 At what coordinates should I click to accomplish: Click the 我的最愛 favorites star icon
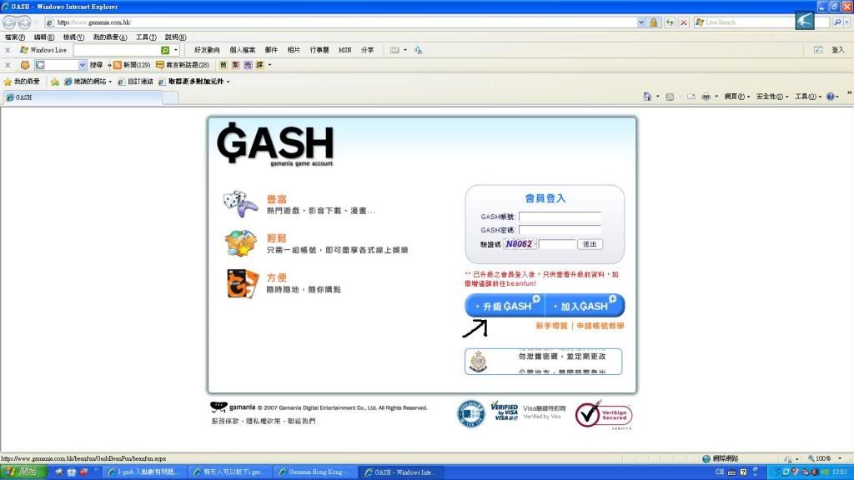8,82
